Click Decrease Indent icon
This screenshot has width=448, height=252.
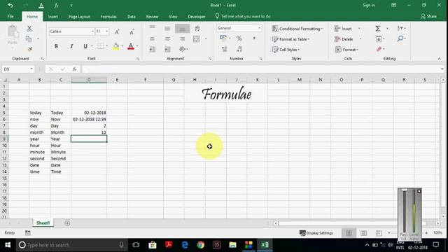[x=153, y=50]
